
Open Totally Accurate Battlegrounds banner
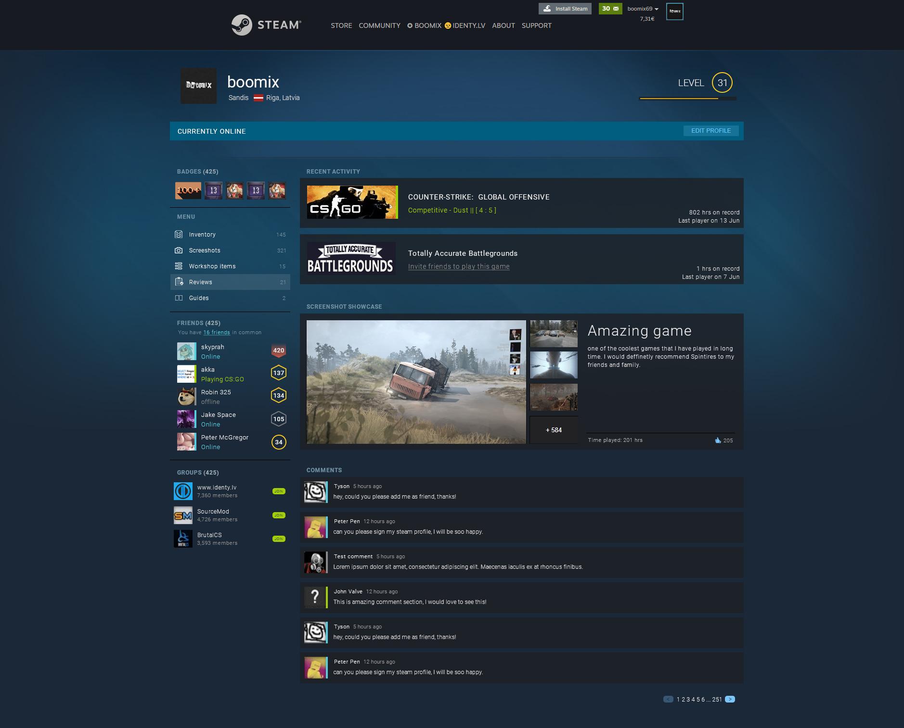point(351,258)
